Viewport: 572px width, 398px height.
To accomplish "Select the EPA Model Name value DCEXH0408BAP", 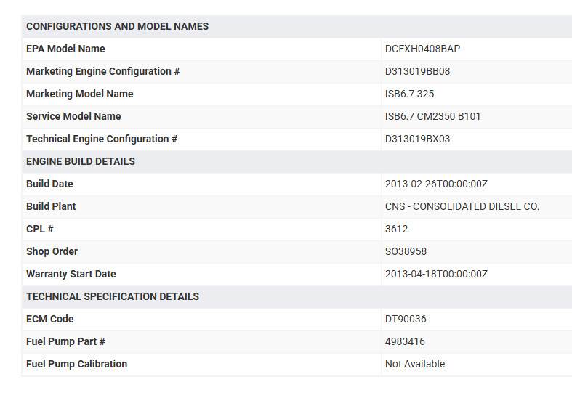I will 422,49.
